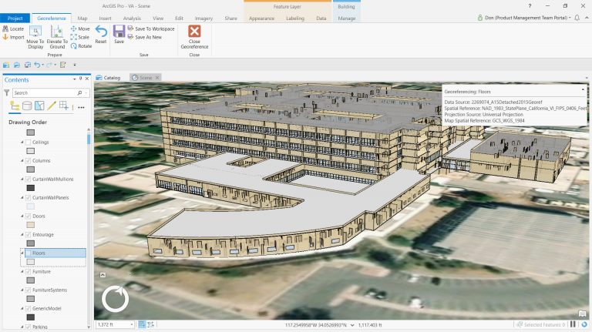Screen dimensions: 592x332
Task: Uncheck the Entourage layer checkbox
Action: tap(28, 235)
